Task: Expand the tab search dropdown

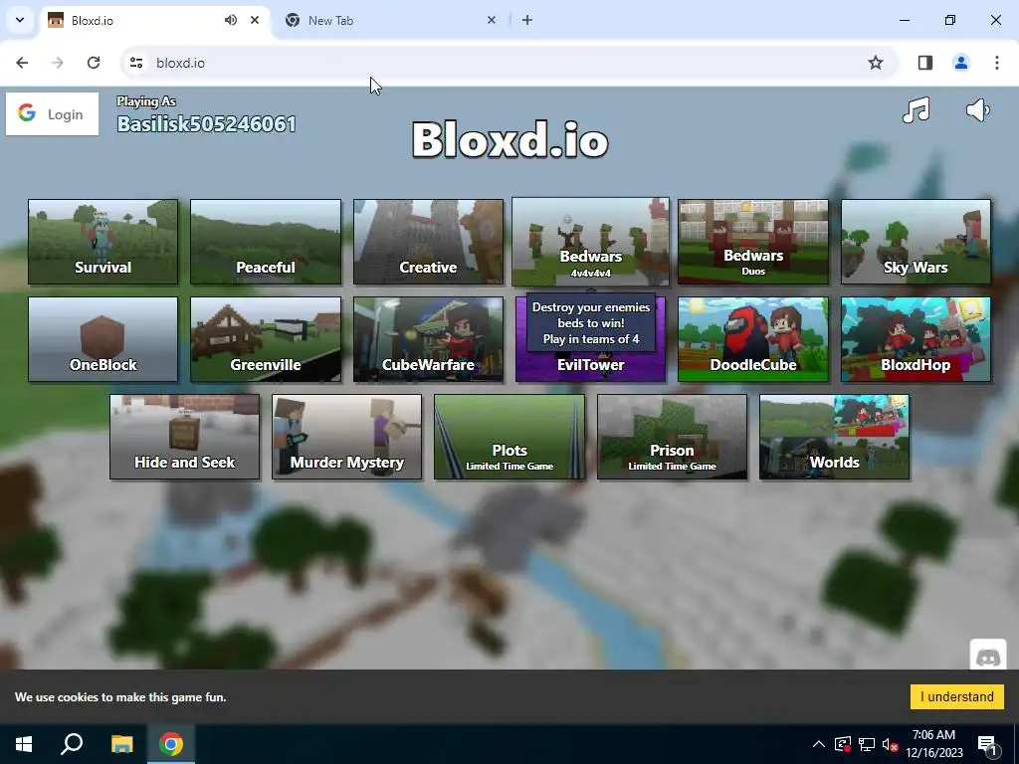Action: [x=20, y=20]
